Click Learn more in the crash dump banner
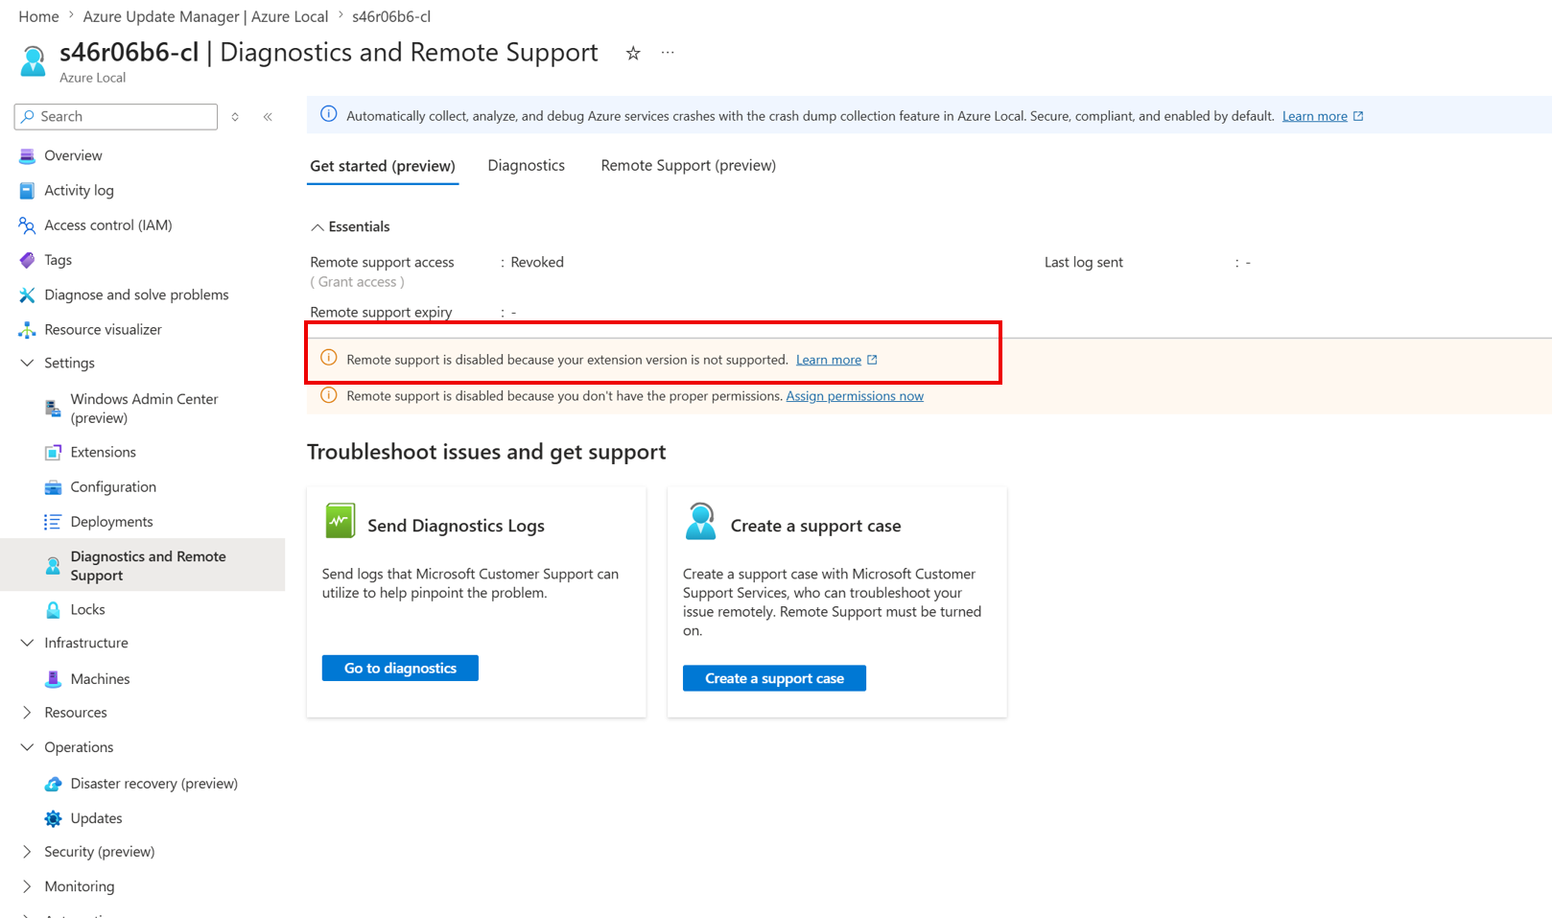 [1315, 116]
